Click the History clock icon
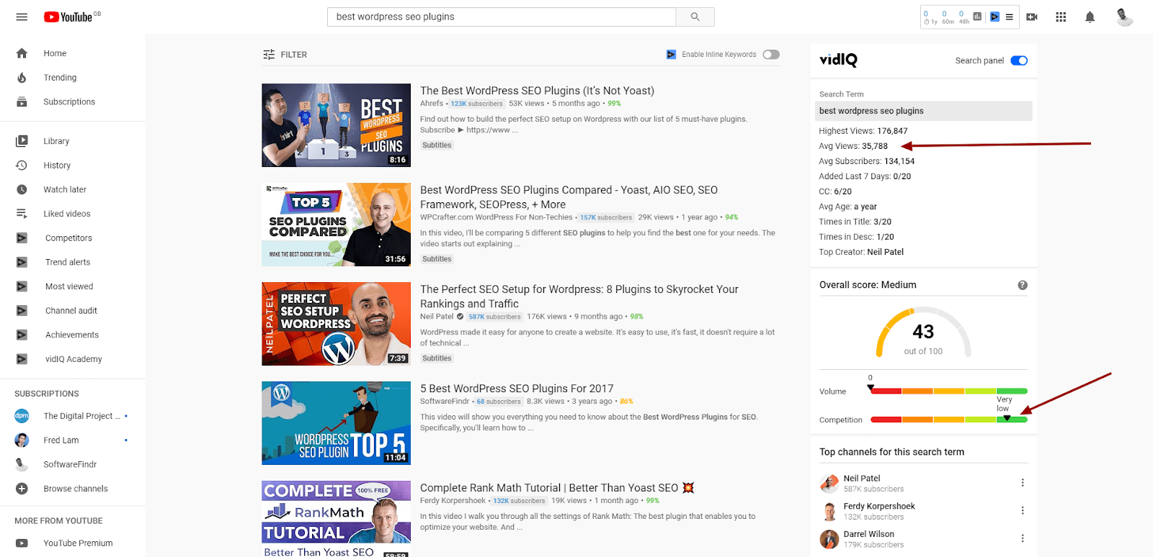The width and height of the screenshot is (1153, 557). pos(22,166)
